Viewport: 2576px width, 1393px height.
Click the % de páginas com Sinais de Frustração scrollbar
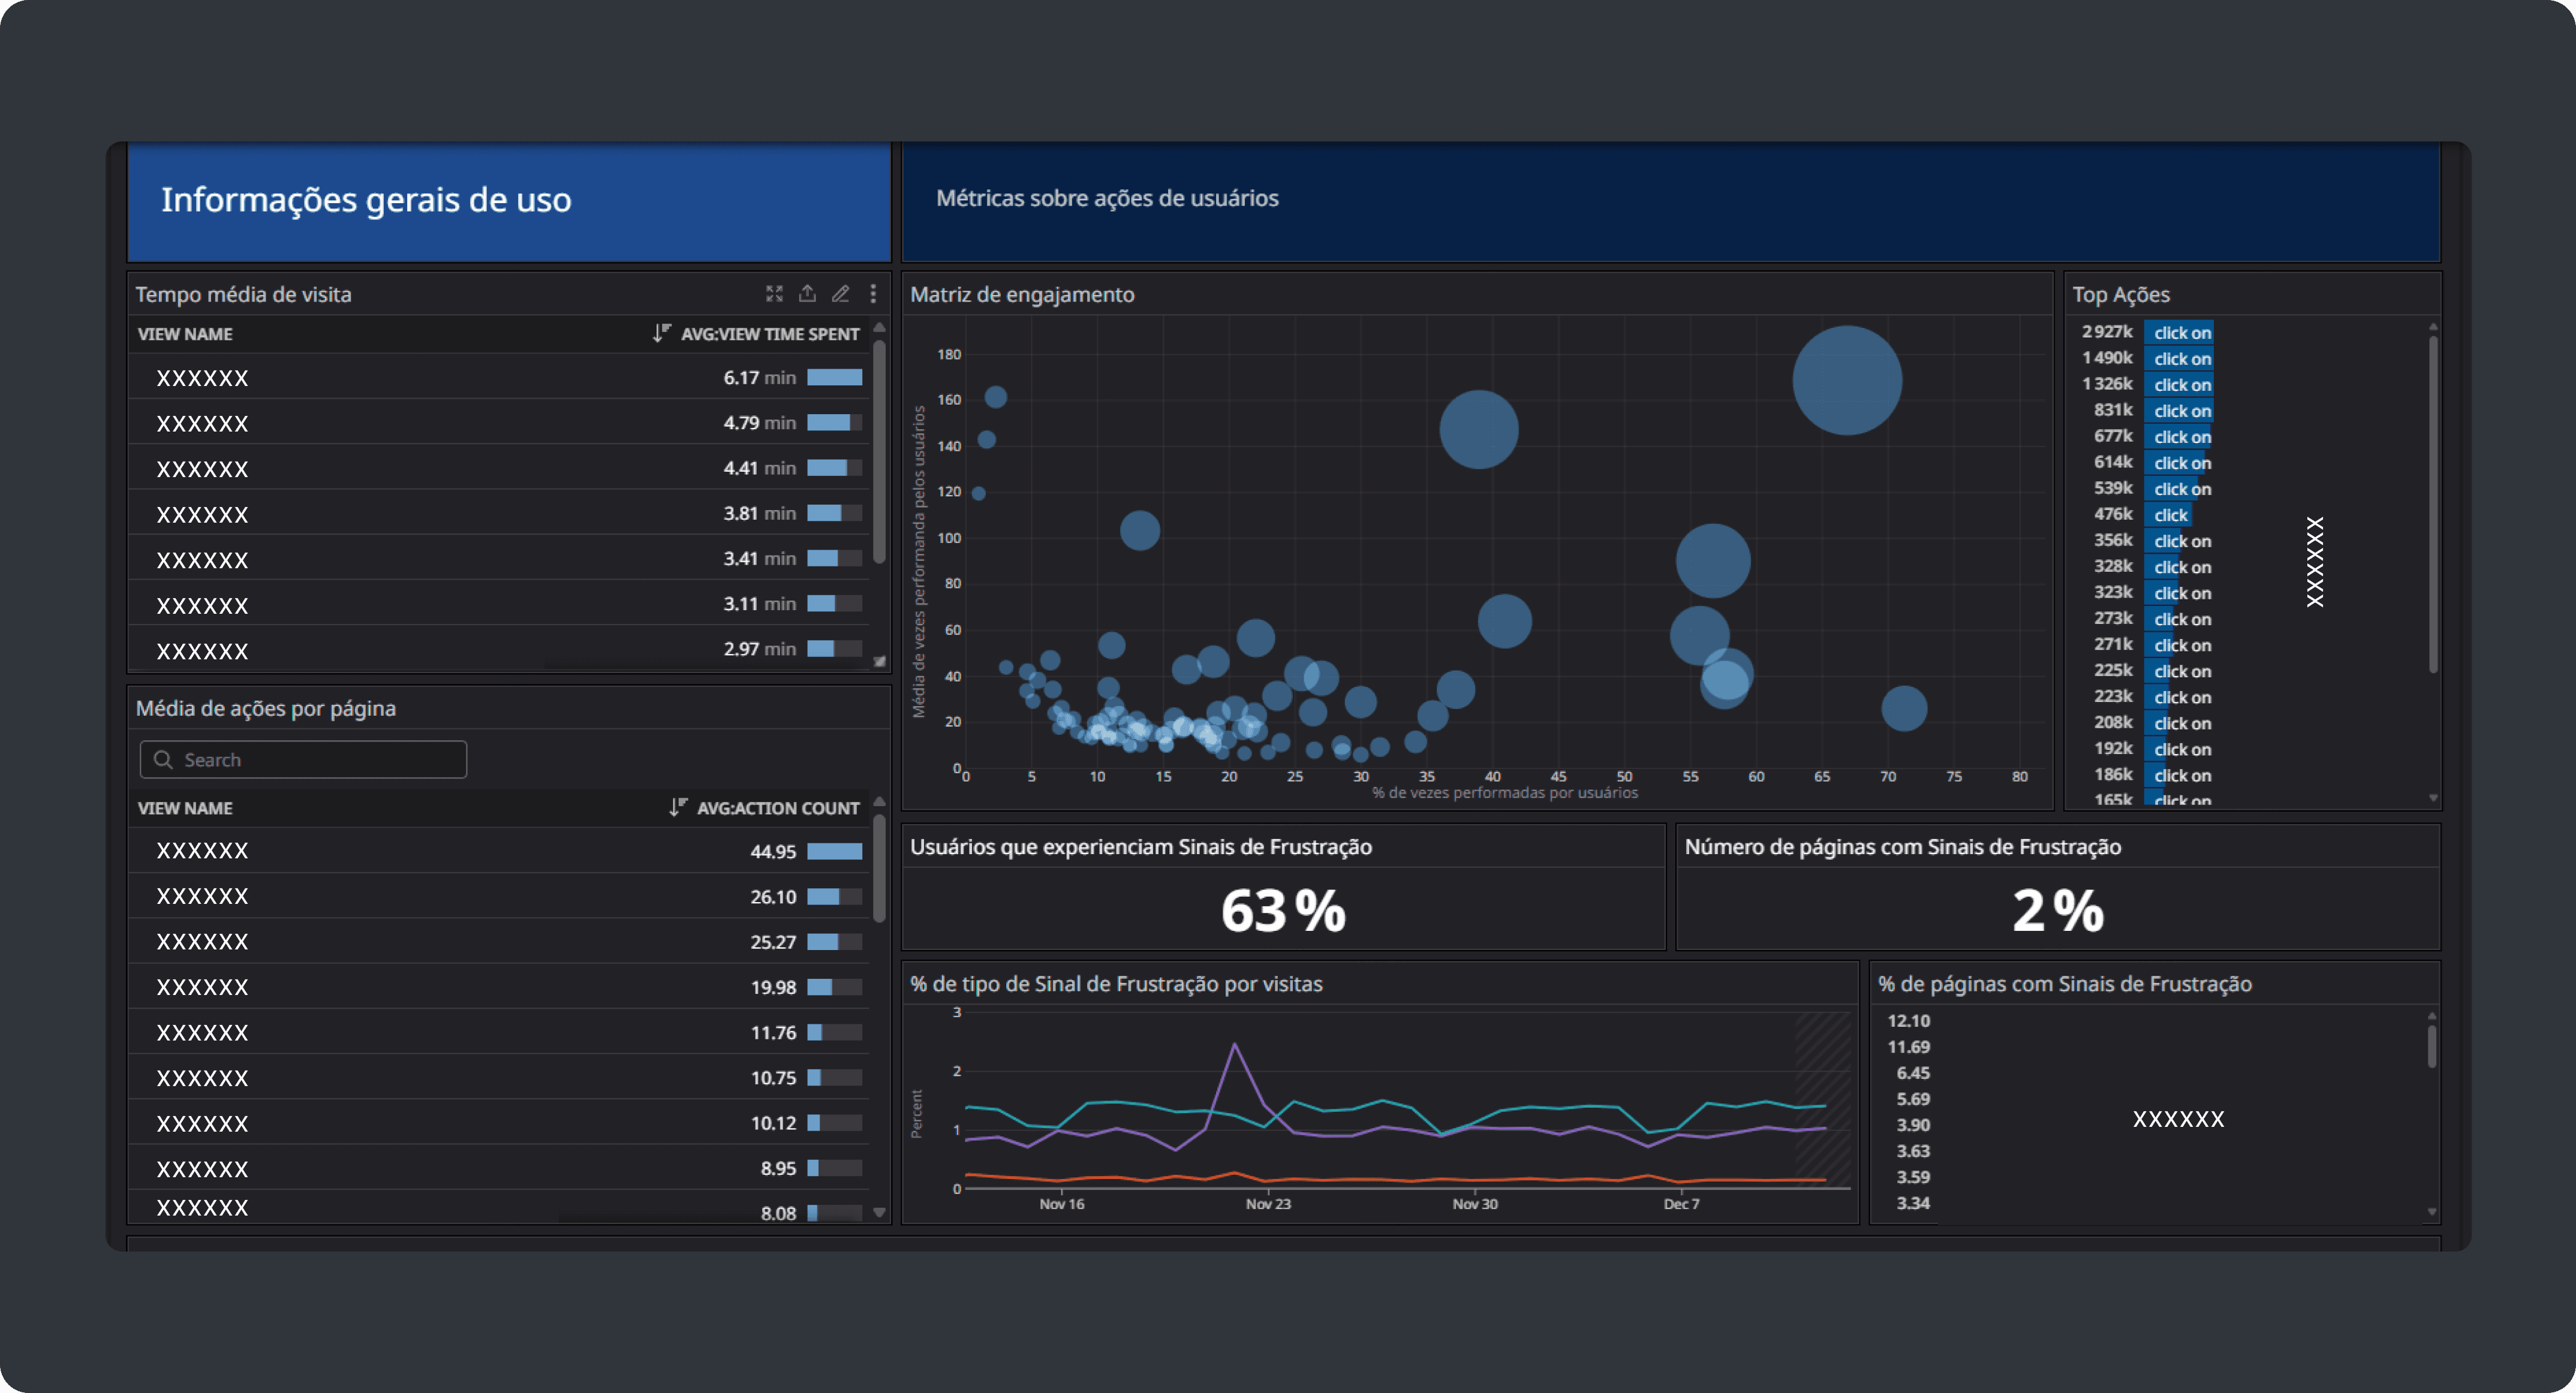pyautogui.click(x=2432, y=1047)
